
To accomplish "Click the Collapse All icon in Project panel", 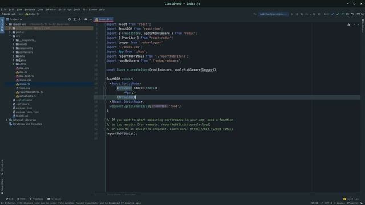I will 80,19.
